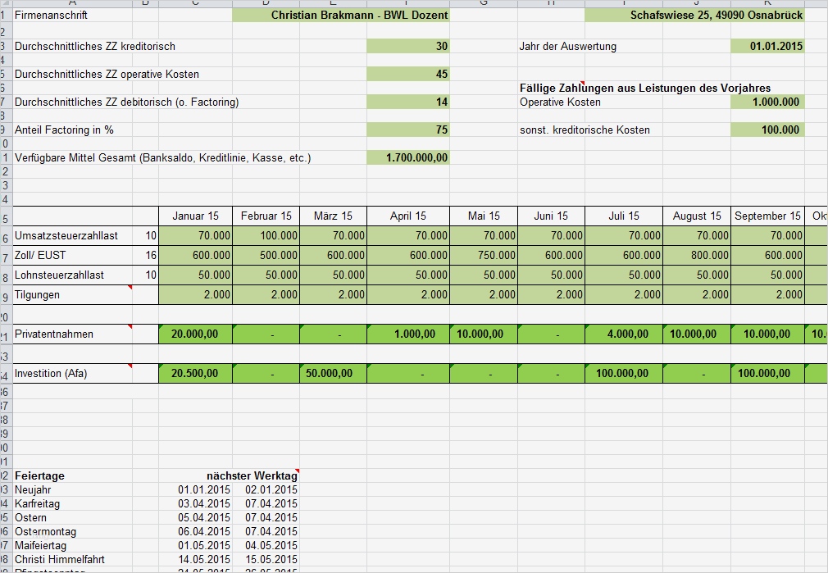Click the Privatentnahmen row label
The height and width of the screenshot is (573, 828).
(x=73, y=334)
